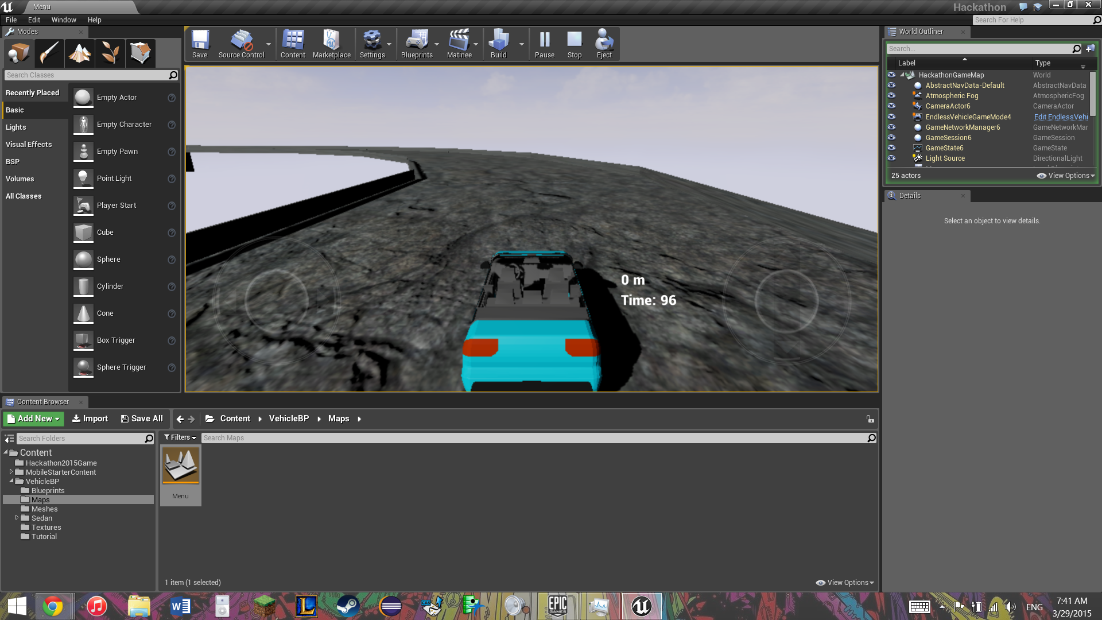1102x620 pixels.
Task: Stop the running game simulation
Action: click(x=574, y=44)
